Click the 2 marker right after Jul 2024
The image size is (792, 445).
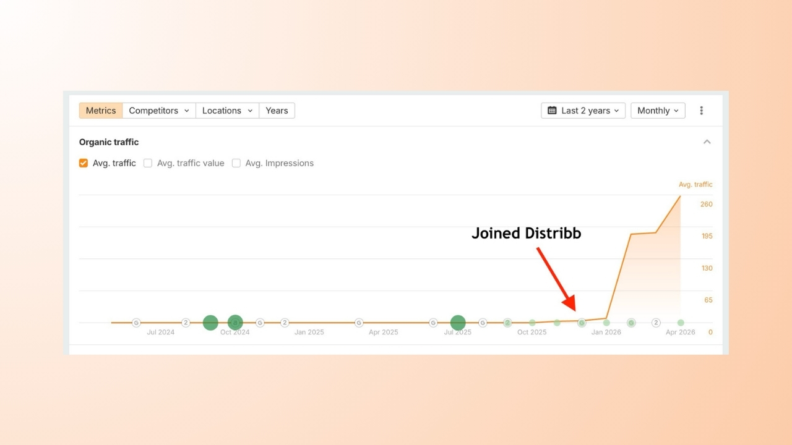coord(186,323)
